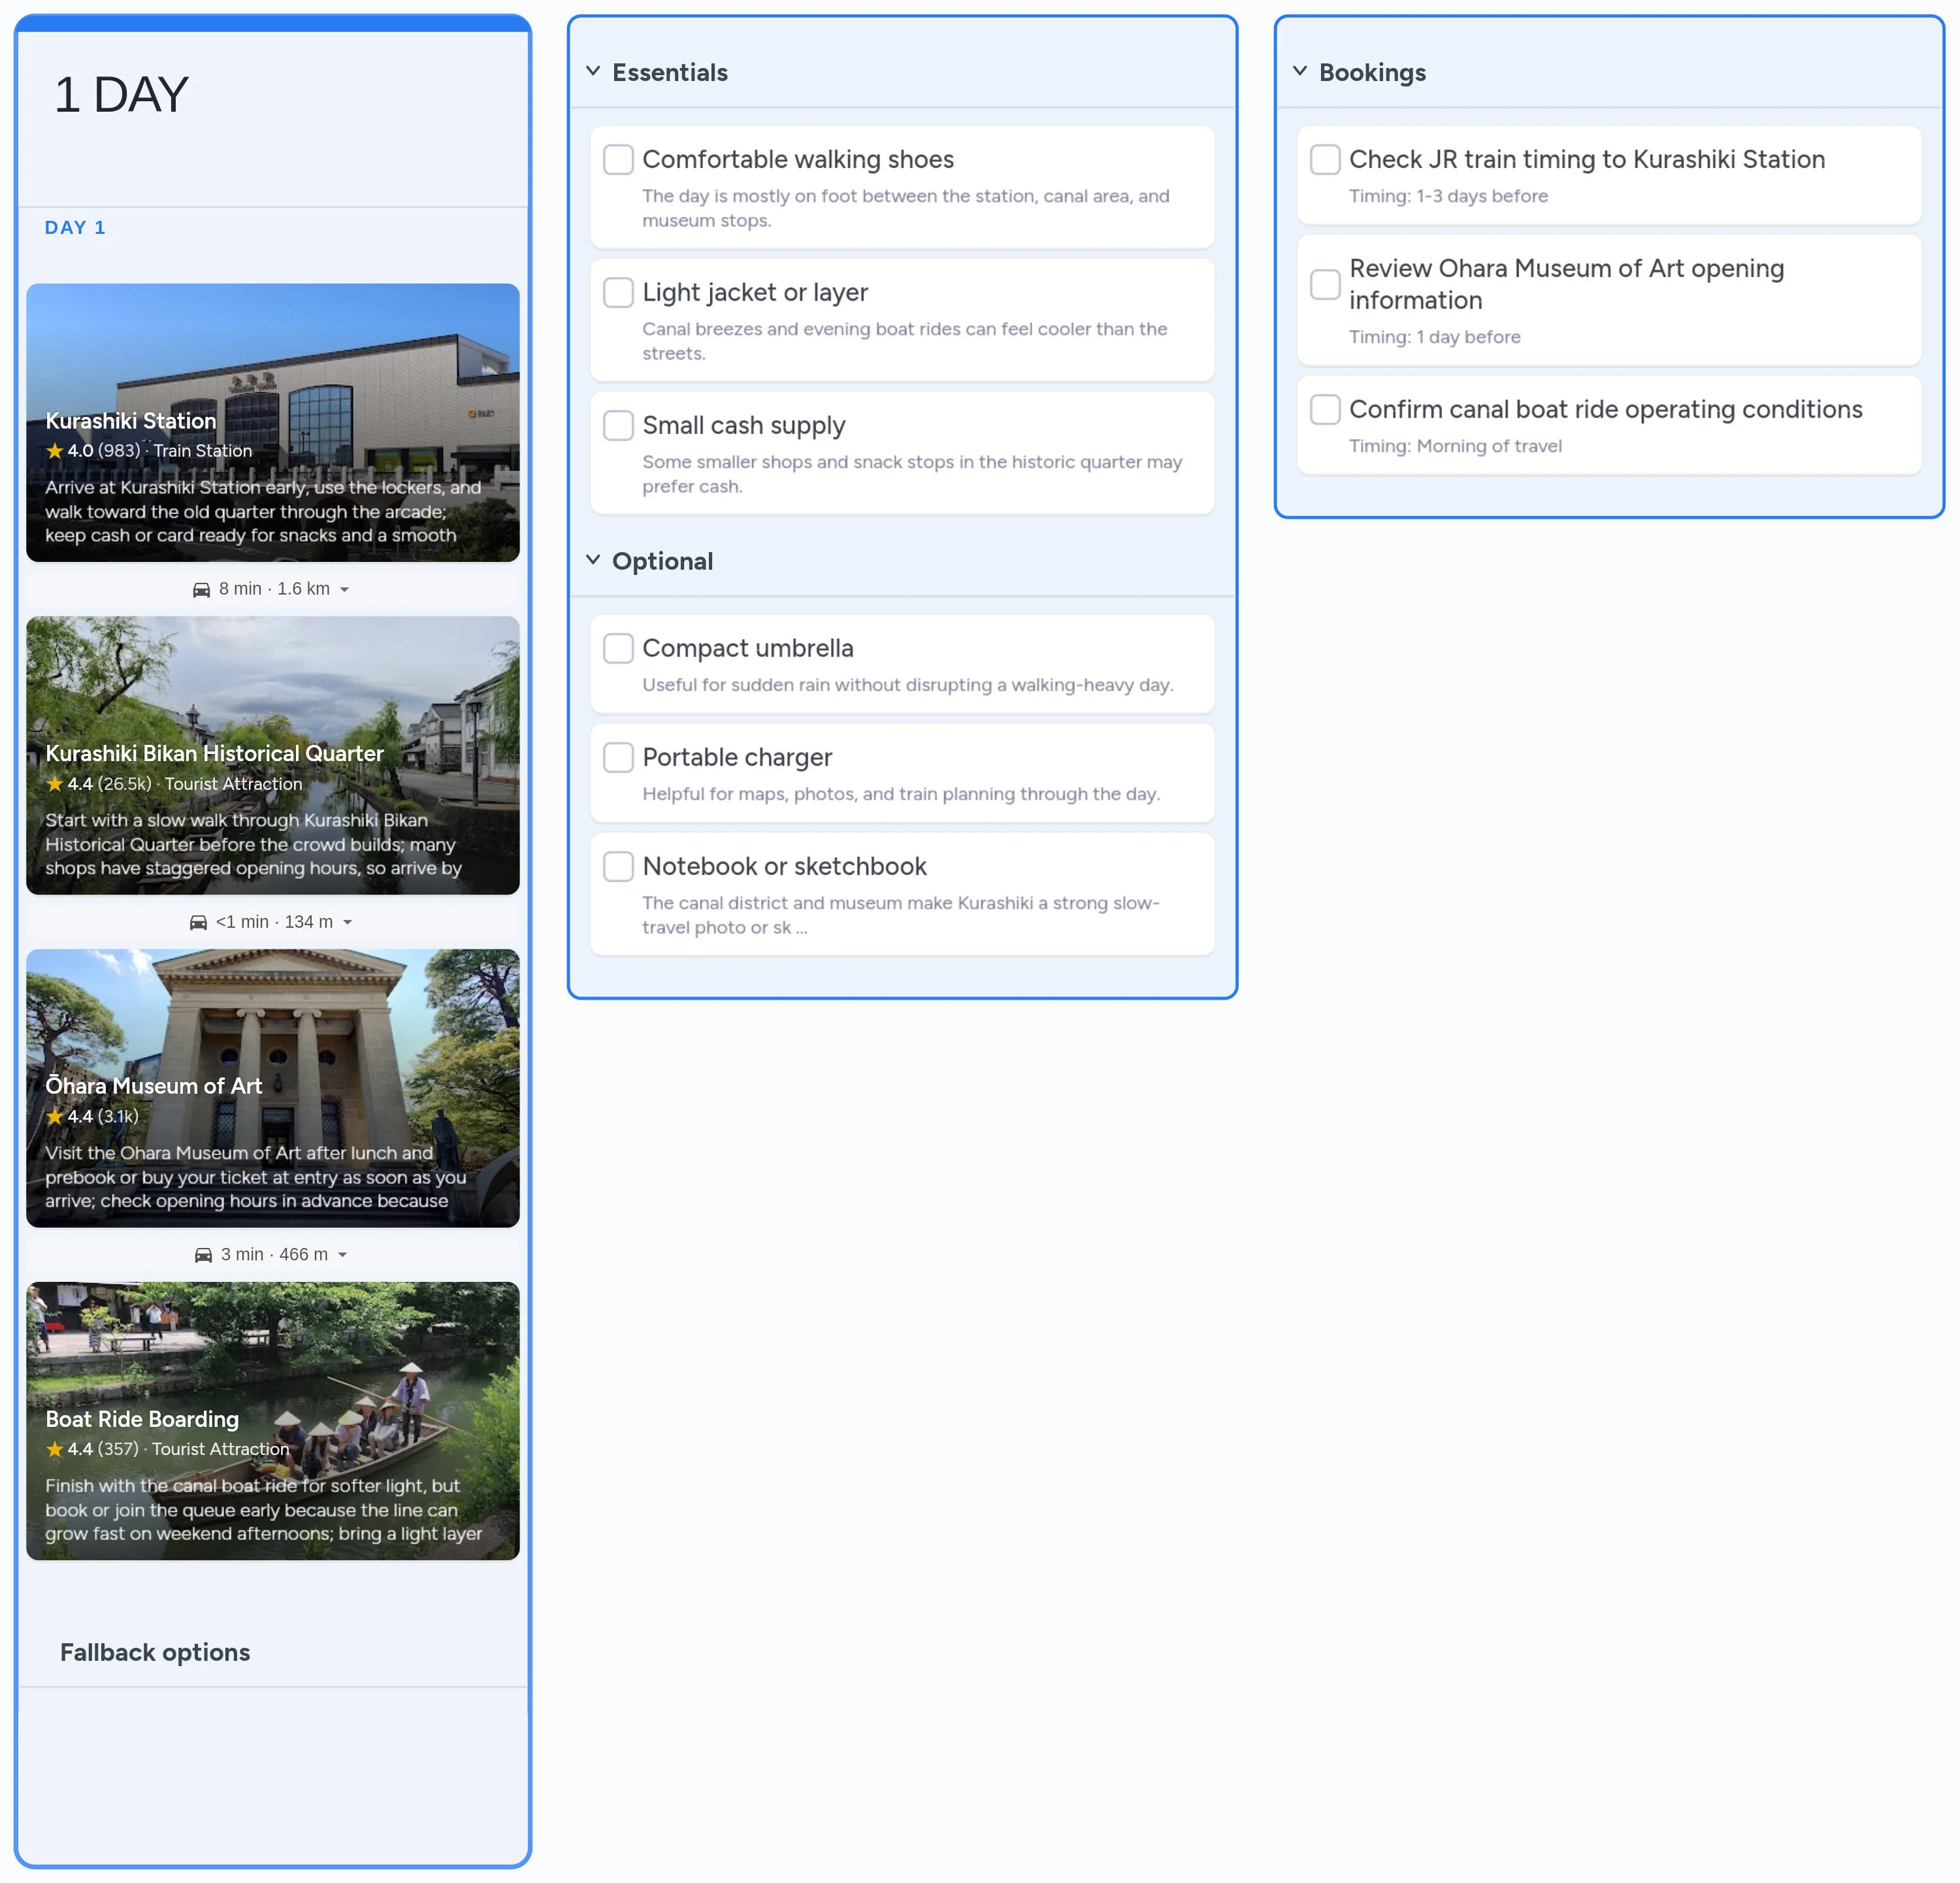
Task: Click star icon on Ohara Museum card
Action: click(55, 1116)
